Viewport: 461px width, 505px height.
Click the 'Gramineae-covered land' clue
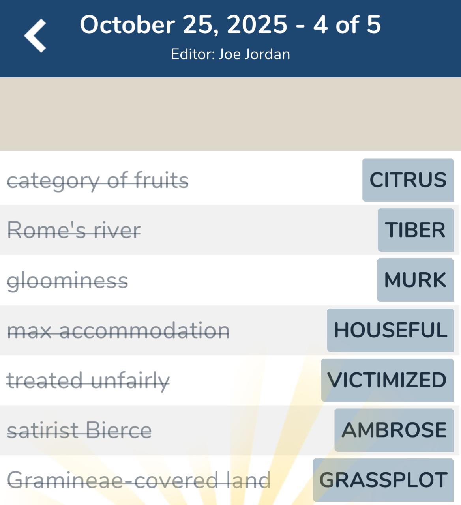pos(139,480)
